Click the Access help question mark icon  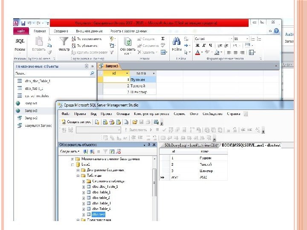[276, 31]
